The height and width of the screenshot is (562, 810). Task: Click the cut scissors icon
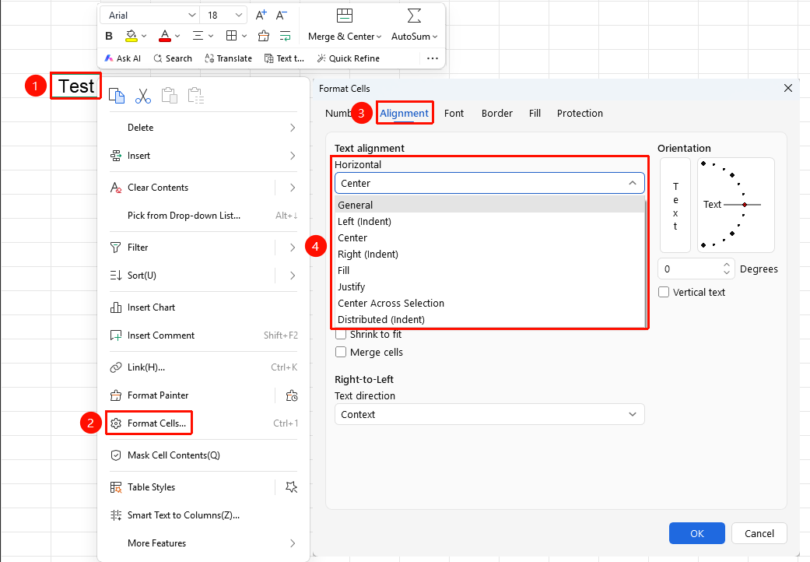click(143, 96)
